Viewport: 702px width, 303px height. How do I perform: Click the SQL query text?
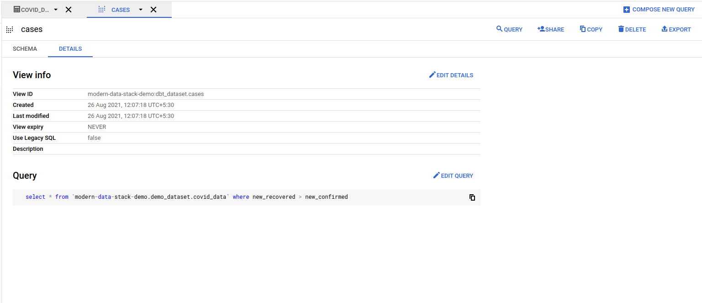(x=186, y=197)
